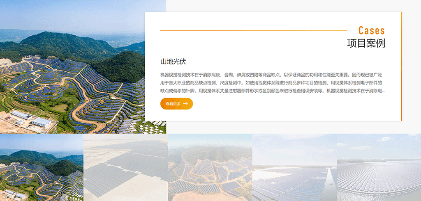The image size is (421, 201).
Task: Select the active mountain solar thumbnail
Action: click(42, 167)
